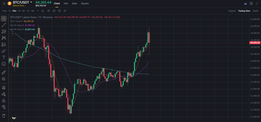
Task: Select the crosshair cursor tool
Action: [4, 19]
